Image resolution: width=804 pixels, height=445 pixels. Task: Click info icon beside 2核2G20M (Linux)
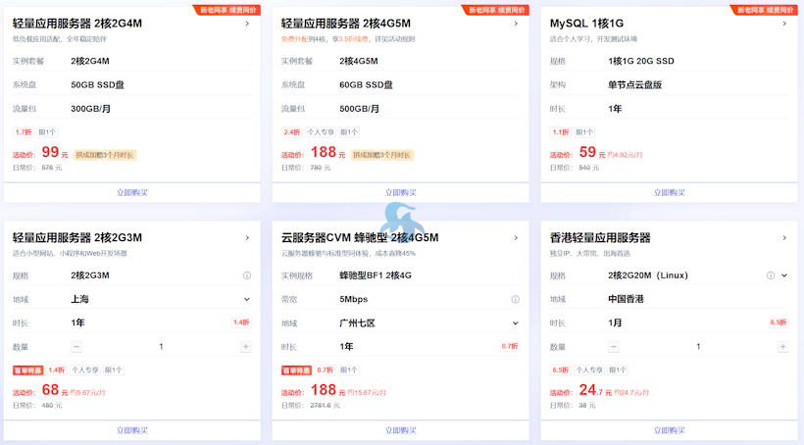point(770,275)
